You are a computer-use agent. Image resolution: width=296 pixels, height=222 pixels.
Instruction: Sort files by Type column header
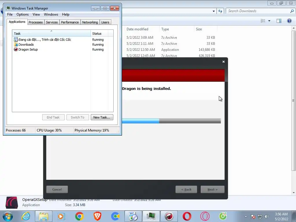click(177, 29)
